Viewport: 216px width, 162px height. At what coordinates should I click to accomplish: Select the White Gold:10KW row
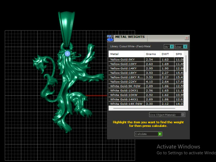click(146, 95)
